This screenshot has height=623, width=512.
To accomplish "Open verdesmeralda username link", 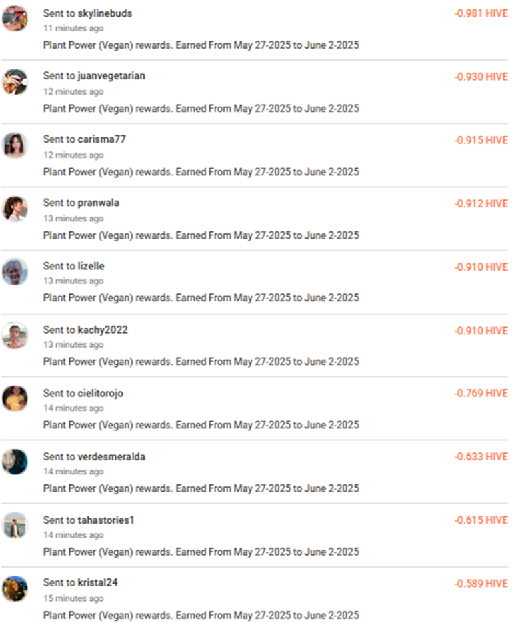I will click(111, 456).
